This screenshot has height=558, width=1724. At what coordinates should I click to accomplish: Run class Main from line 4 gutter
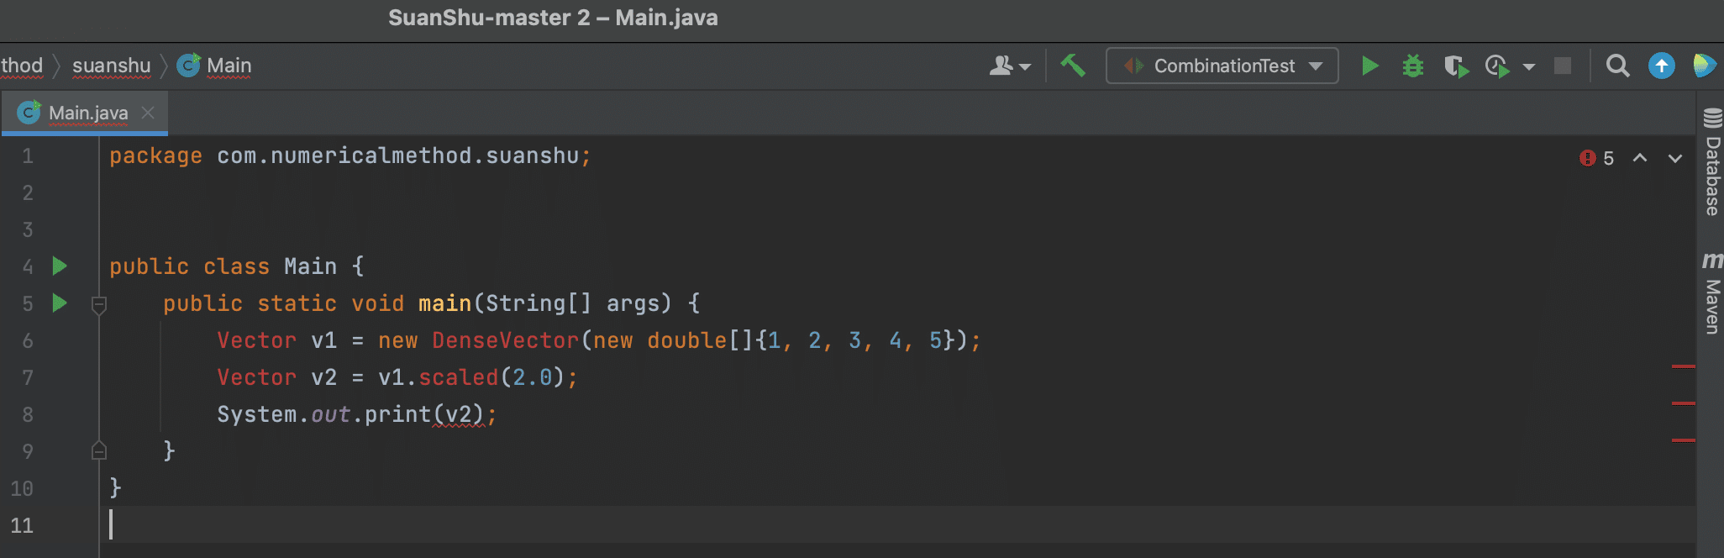click(60, 266)
